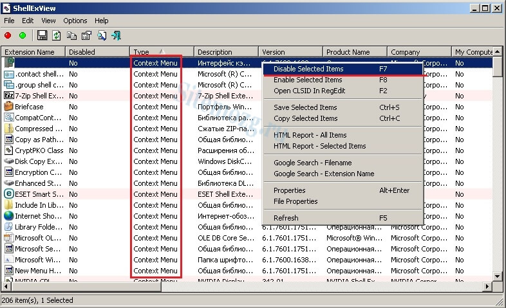Click the OLE DB Core Se... description cell
Screen dimensions: 506x308
226,238
